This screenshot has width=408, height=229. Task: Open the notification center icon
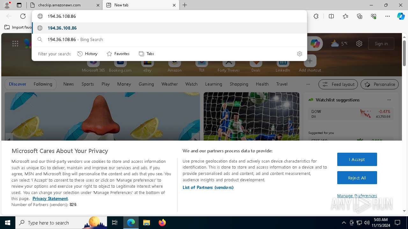397,223
